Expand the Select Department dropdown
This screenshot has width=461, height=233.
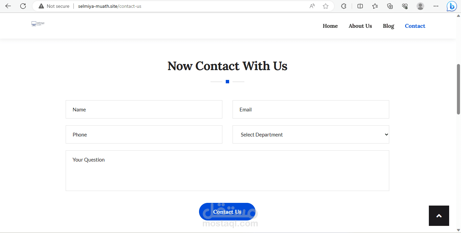click(x=311, y=134)
